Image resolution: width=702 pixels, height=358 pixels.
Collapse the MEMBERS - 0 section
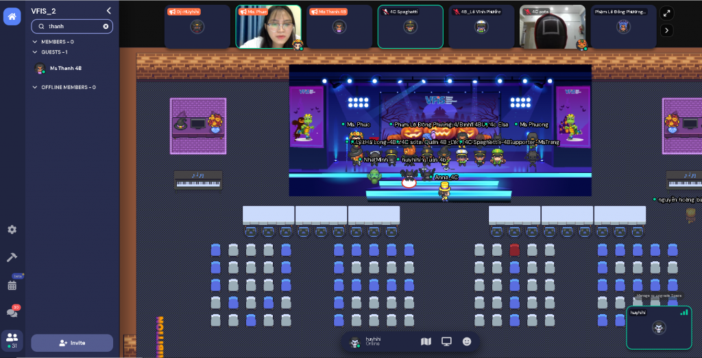pos(35,42)
